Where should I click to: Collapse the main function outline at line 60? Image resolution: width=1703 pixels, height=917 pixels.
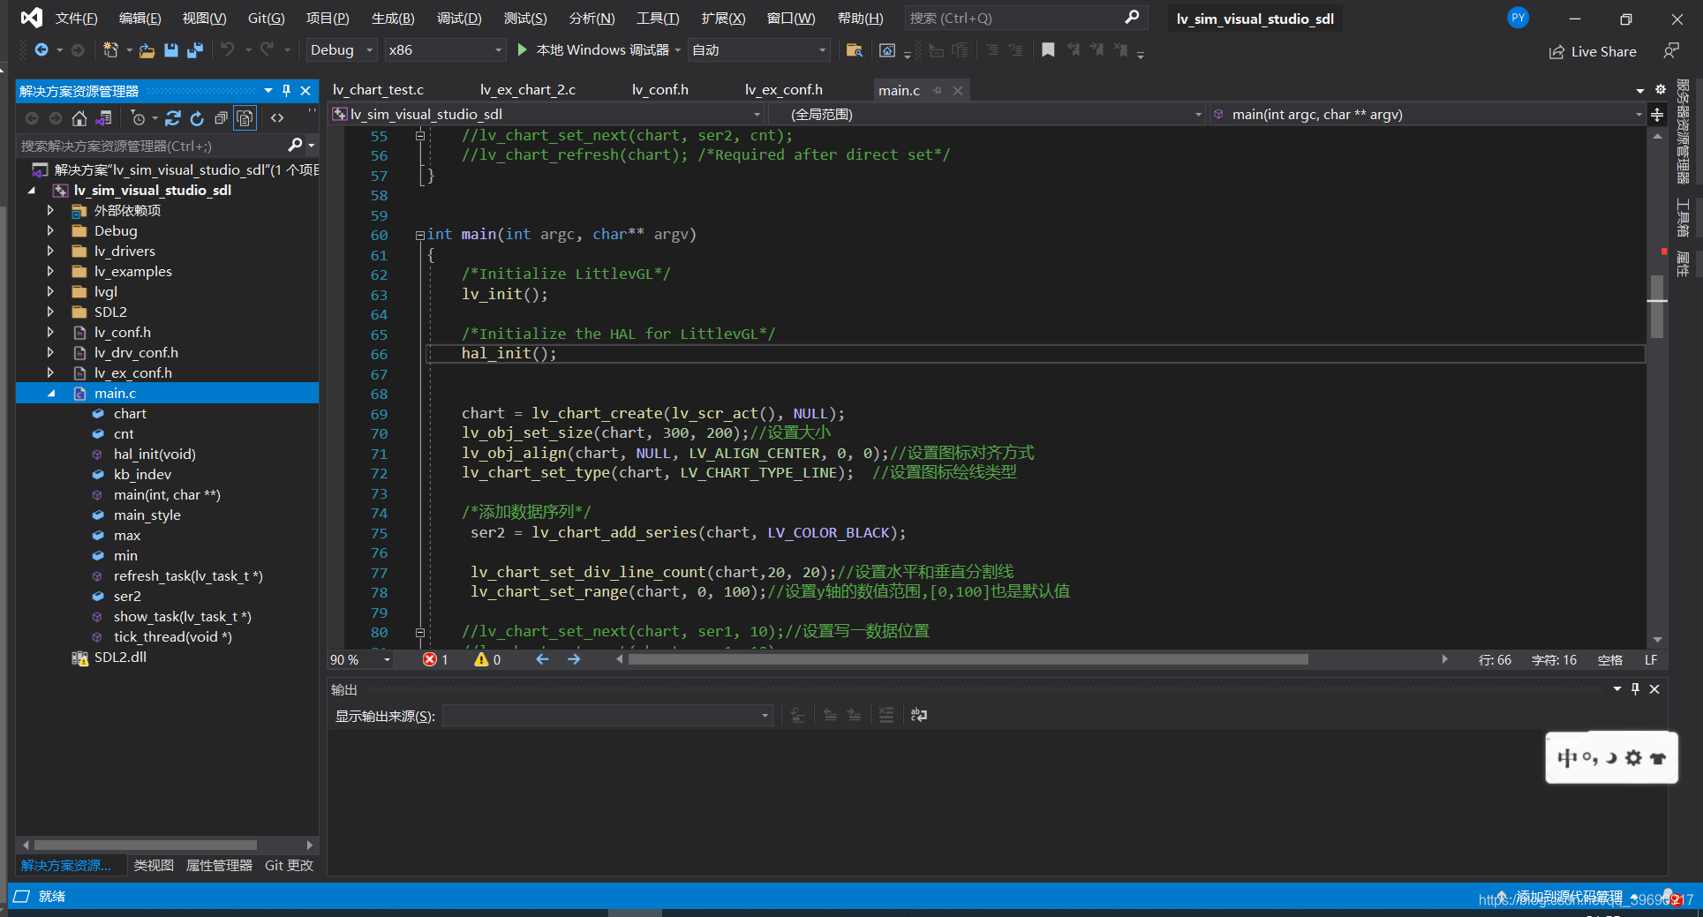coord(420,236)
